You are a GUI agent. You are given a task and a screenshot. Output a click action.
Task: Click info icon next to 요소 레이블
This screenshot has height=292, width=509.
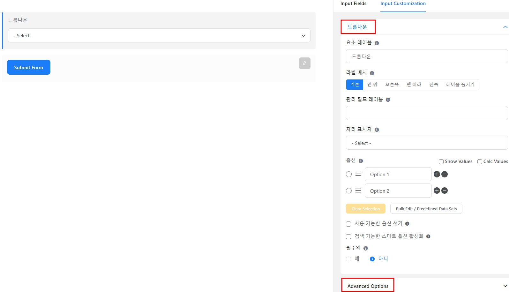[377, 43]
